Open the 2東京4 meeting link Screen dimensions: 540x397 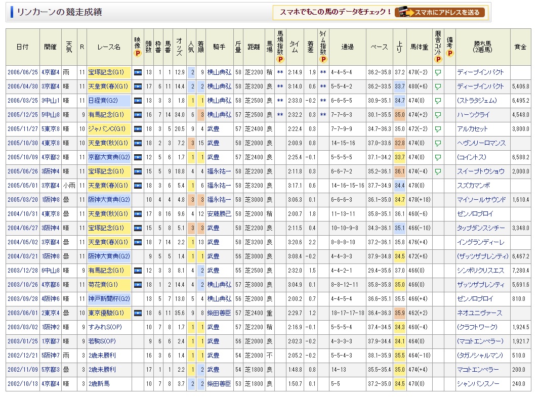(x=51, y=313)
